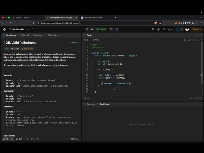Expand the browser tab list chevron
The width and height of the screenshot is (204, 153).
(x=200, y=18)
